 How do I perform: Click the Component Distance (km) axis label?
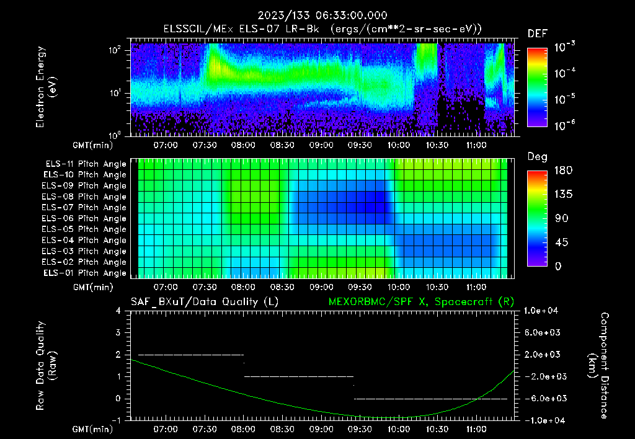point(598,366)
